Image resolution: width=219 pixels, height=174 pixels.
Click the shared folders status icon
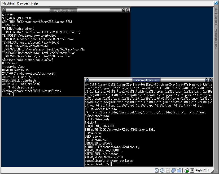click(179, 170)
